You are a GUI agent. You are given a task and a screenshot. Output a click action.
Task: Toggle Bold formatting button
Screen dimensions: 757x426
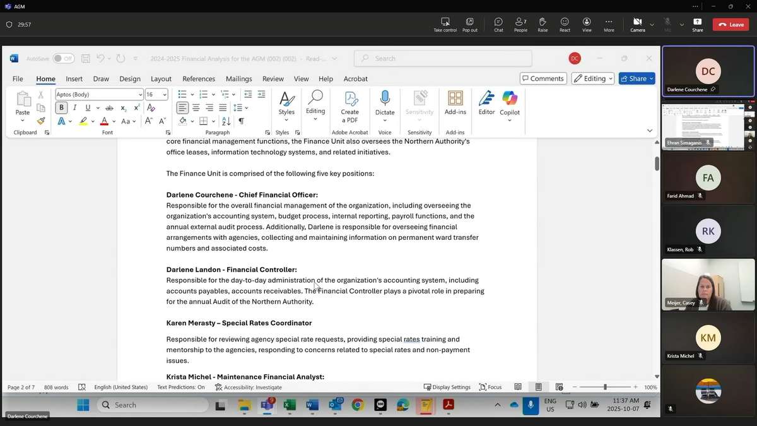click(62, 108)
